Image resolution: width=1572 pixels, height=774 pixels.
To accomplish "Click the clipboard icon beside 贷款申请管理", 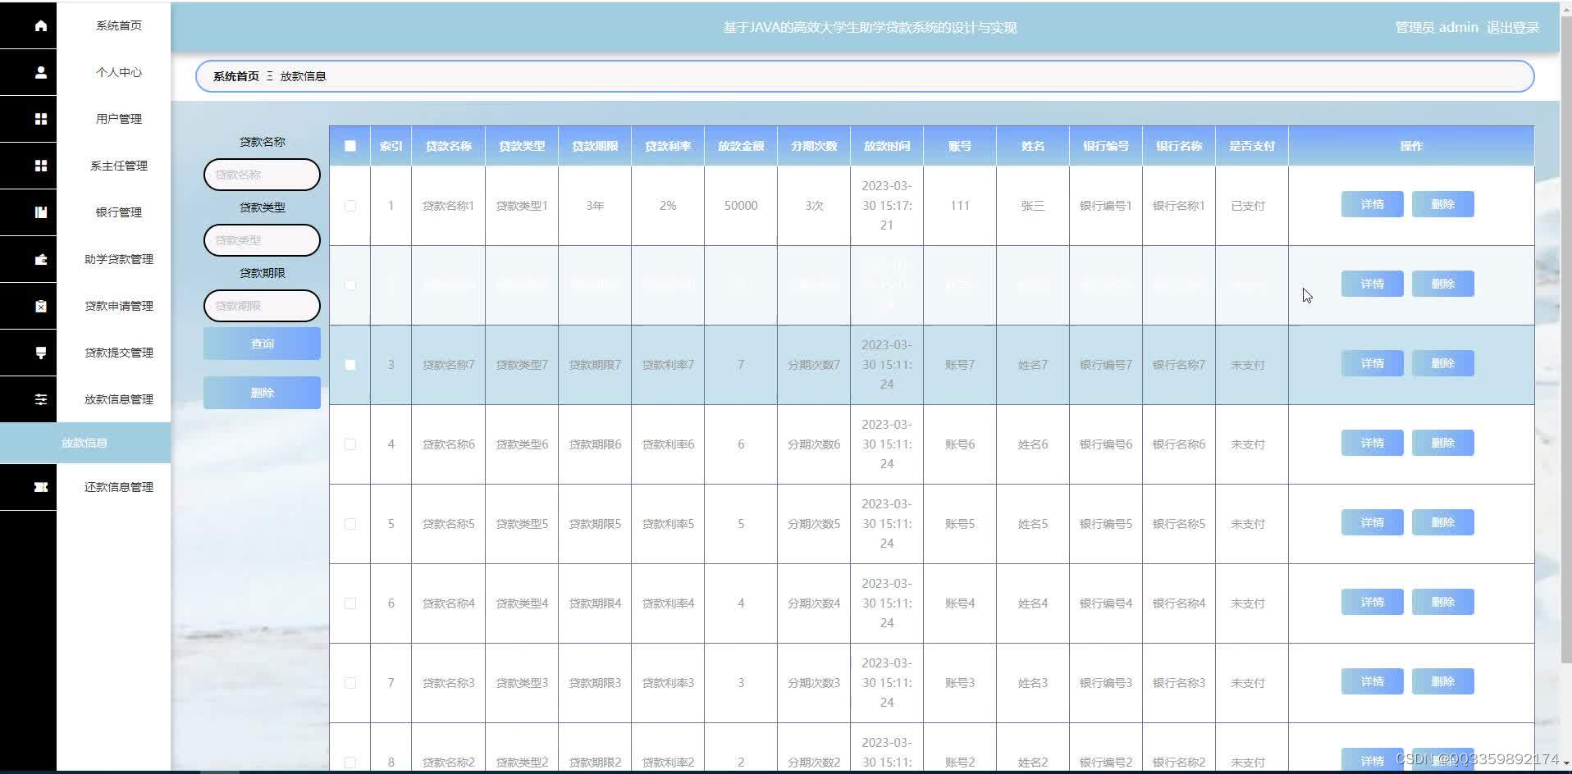I will [40, 306].
